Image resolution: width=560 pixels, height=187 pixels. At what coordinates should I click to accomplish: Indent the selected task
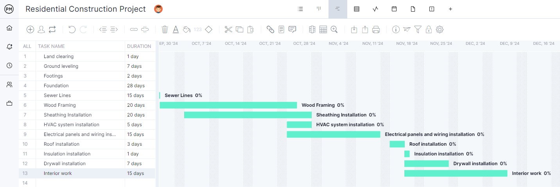[x=114, y=29]
